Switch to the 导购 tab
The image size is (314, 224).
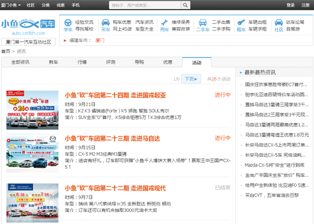[139, 62]
